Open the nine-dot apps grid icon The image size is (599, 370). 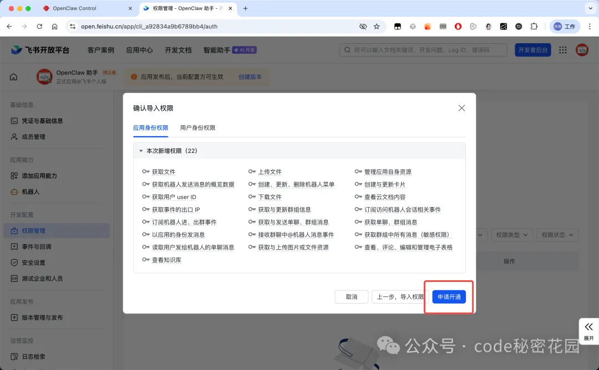coord(563,50)
